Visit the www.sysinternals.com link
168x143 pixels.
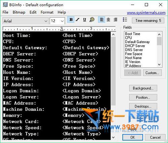tap(146, 12)
